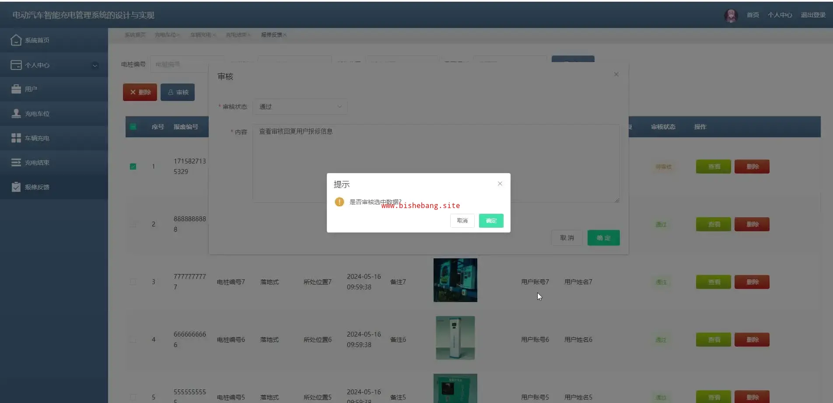Screen dimensions: 833x403
Task: Click the 用户姓名6 cell
Action: tap(578, 340)
